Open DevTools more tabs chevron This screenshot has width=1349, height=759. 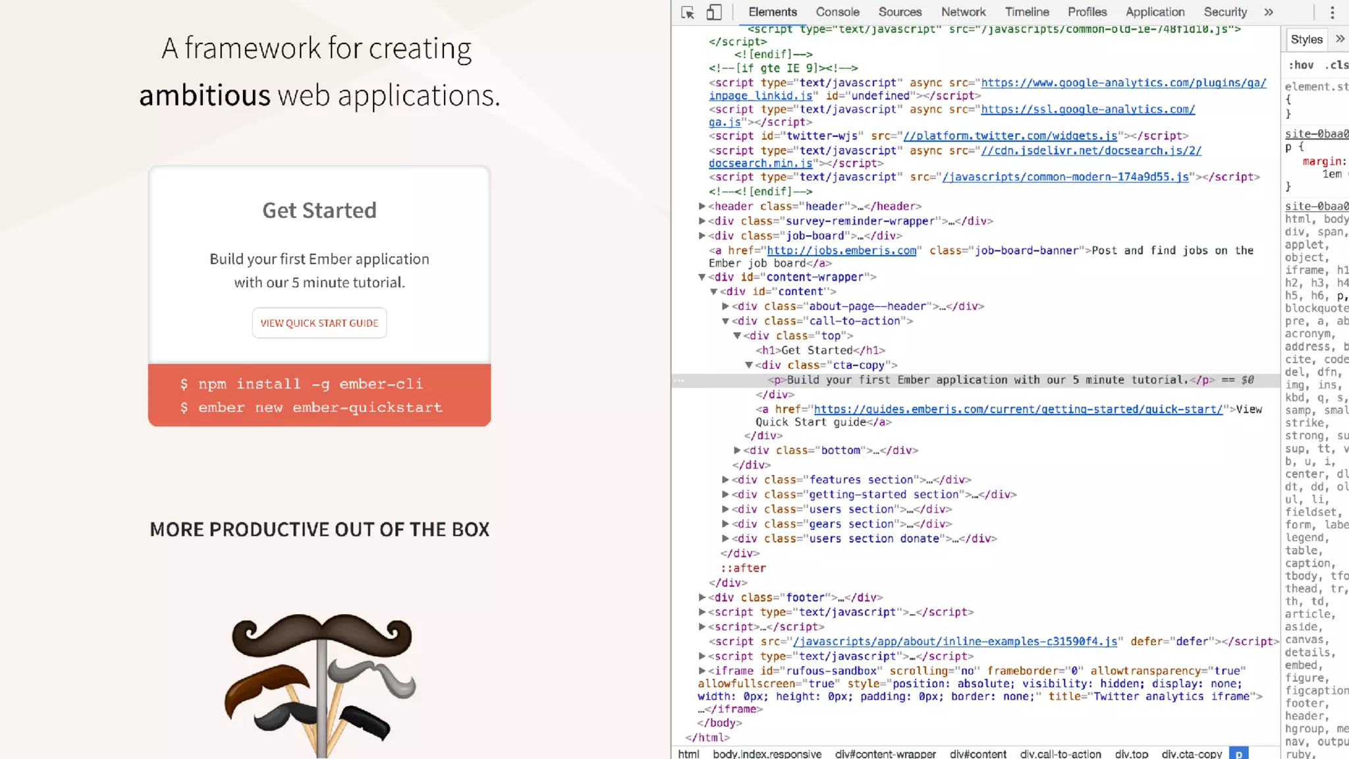coord(1269,12)
